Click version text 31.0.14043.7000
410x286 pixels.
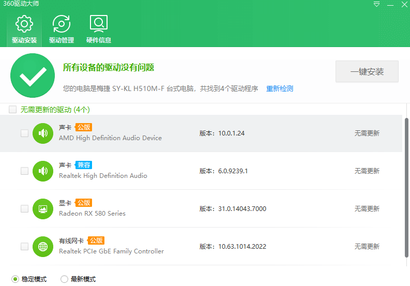click(242, 208)
